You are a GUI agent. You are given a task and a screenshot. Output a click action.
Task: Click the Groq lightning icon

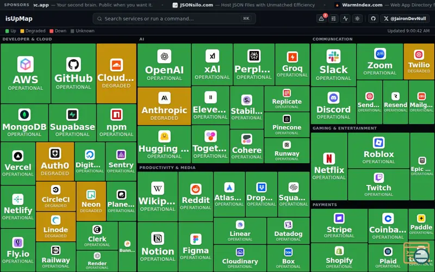pos(292,57)
